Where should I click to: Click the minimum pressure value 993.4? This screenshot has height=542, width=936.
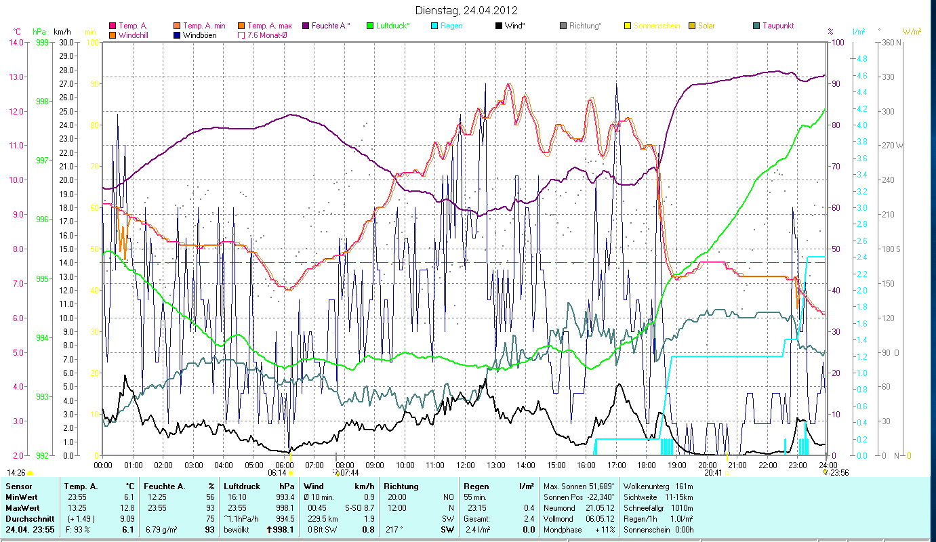285,497
